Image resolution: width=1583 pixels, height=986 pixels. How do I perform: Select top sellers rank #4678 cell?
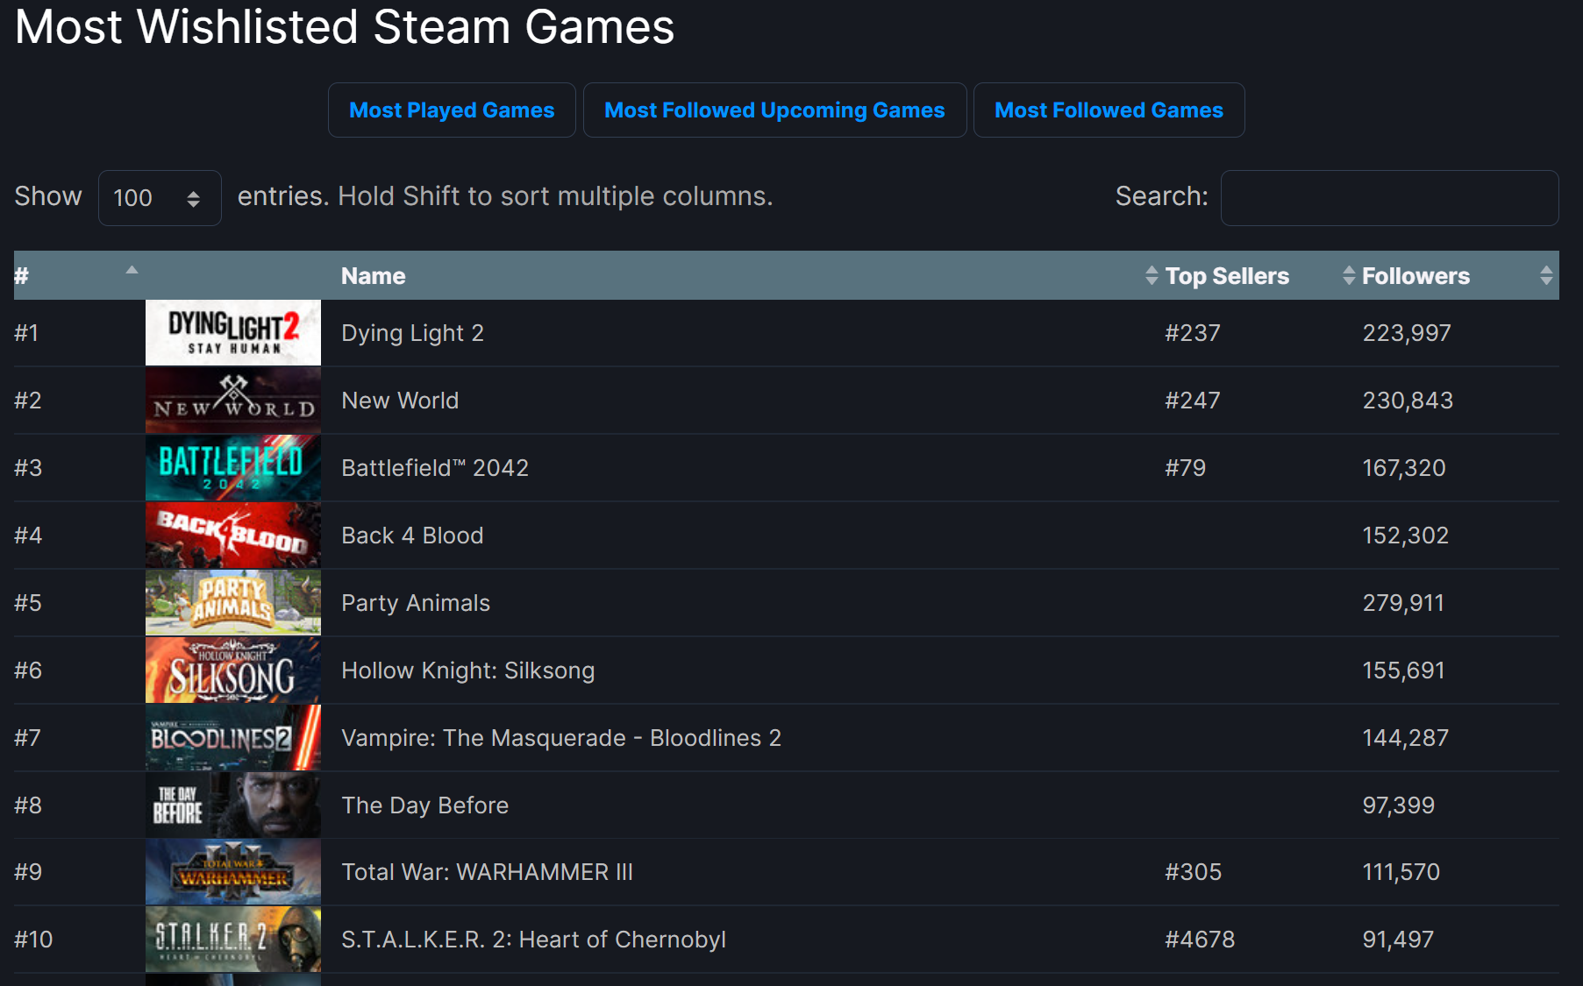coord(1200,940)
